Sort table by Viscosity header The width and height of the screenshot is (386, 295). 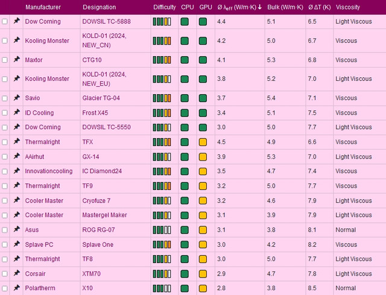pos(347,7)
